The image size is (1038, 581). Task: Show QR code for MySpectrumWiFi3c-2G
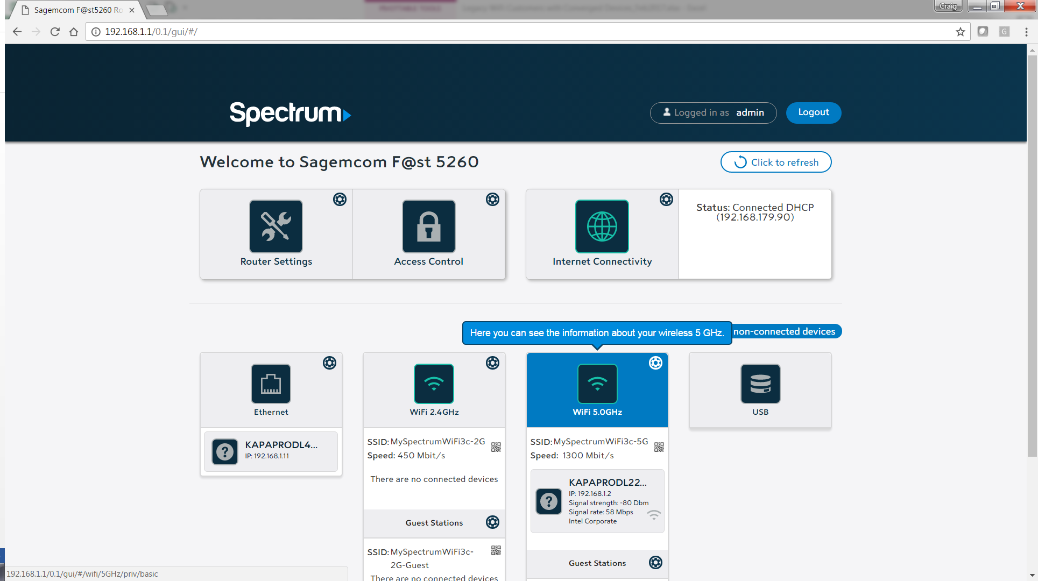coord(496,447)
